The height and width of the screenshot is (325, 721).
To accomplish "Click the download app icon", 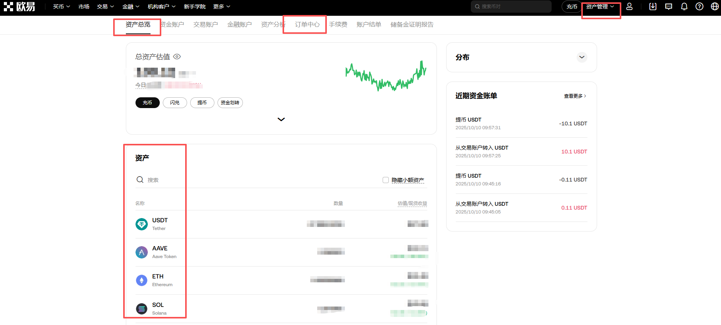I will point(653,7).
